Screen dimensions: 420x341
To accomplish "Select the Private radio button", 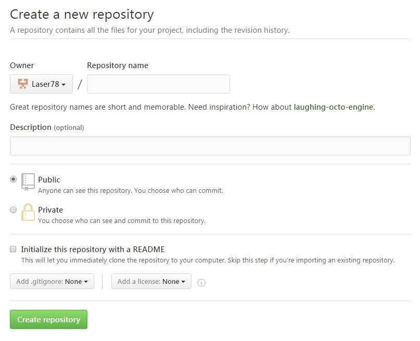I will pos(14,210).
